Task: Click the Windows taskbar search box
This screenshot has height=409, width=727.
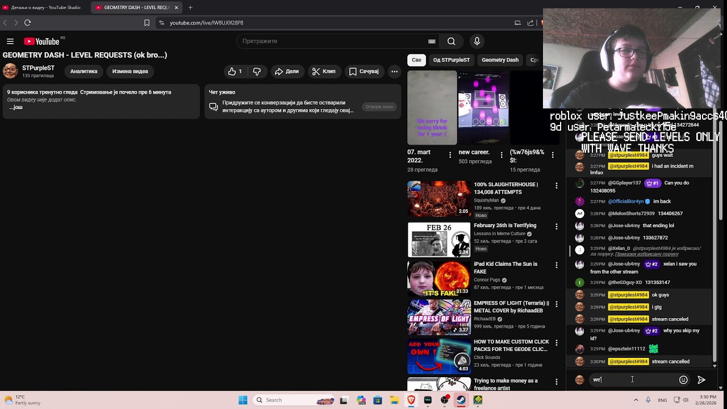Action: [x=294, y=400]
